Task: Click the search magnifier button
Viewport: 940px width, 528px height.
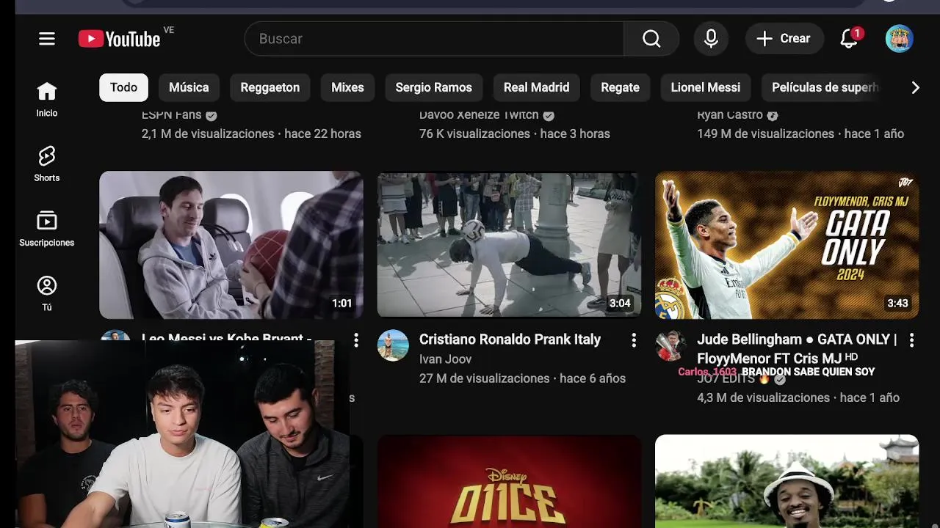Action: pos(651,39)
